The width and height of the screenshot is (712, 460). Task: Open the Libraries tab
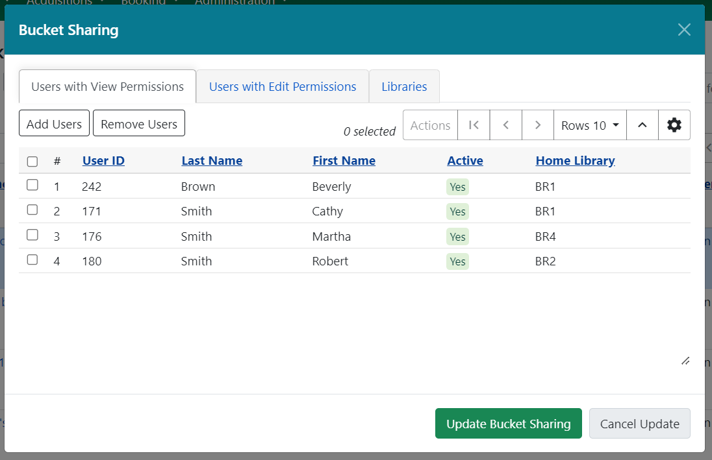404,87
